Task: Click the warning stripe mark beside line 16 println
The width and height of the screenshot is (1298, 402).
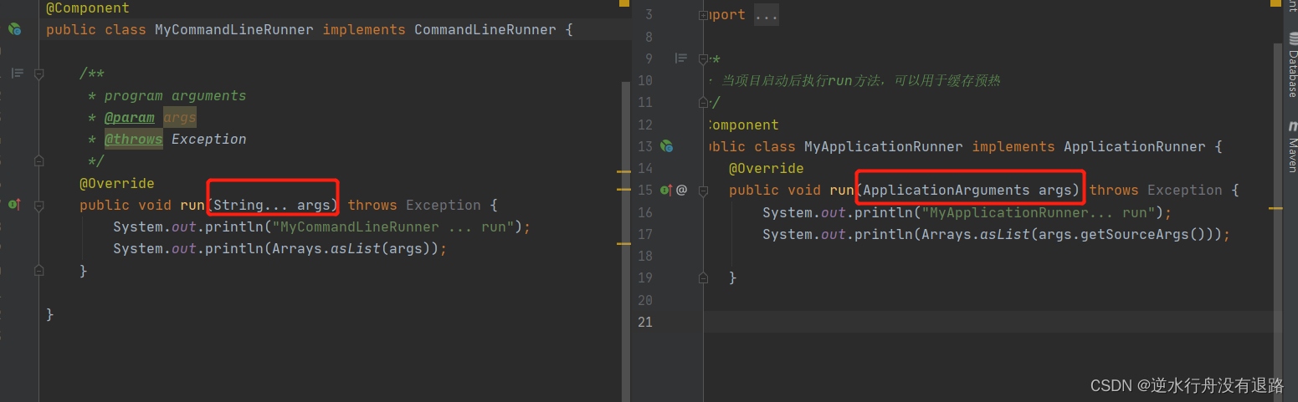Action: pyautogui.click(x=1275, y=207)
